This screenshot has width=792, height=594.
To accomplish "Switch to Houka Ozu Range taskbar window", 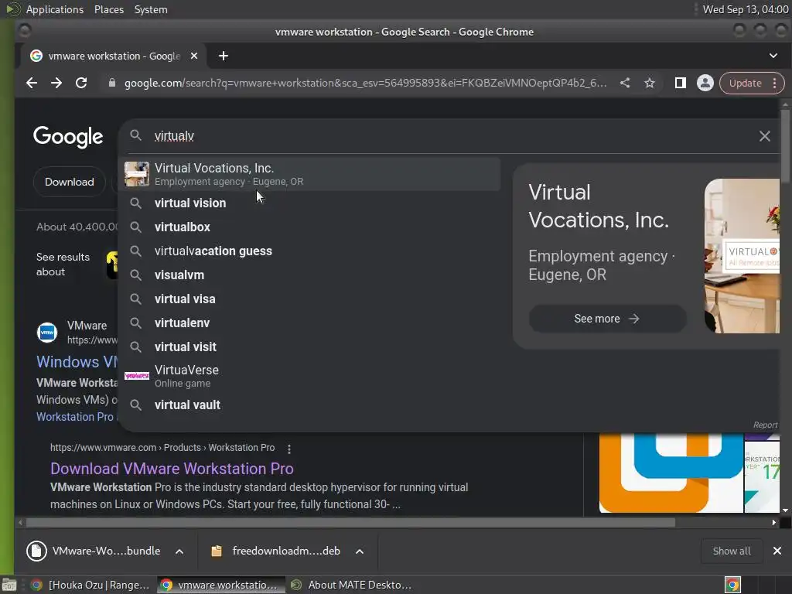I will point(90,585).
